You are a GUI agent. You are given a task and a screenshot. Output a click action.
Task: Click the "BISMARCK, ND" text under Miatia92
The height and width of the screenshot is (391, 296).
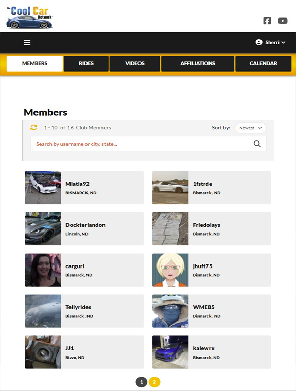click(81, 193)
